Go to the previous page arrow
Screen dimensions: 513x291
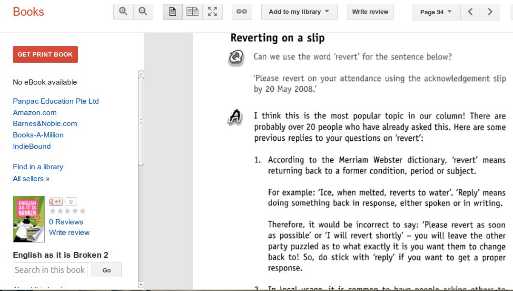click(470, 12)
